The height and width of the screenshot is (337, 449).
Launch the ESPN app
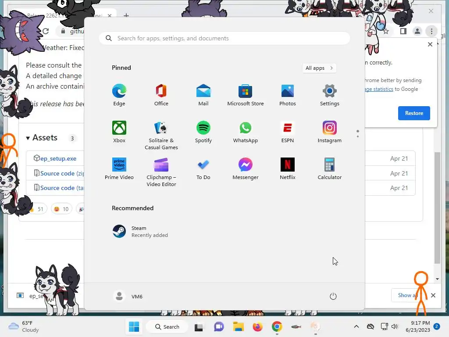(288, 132)
